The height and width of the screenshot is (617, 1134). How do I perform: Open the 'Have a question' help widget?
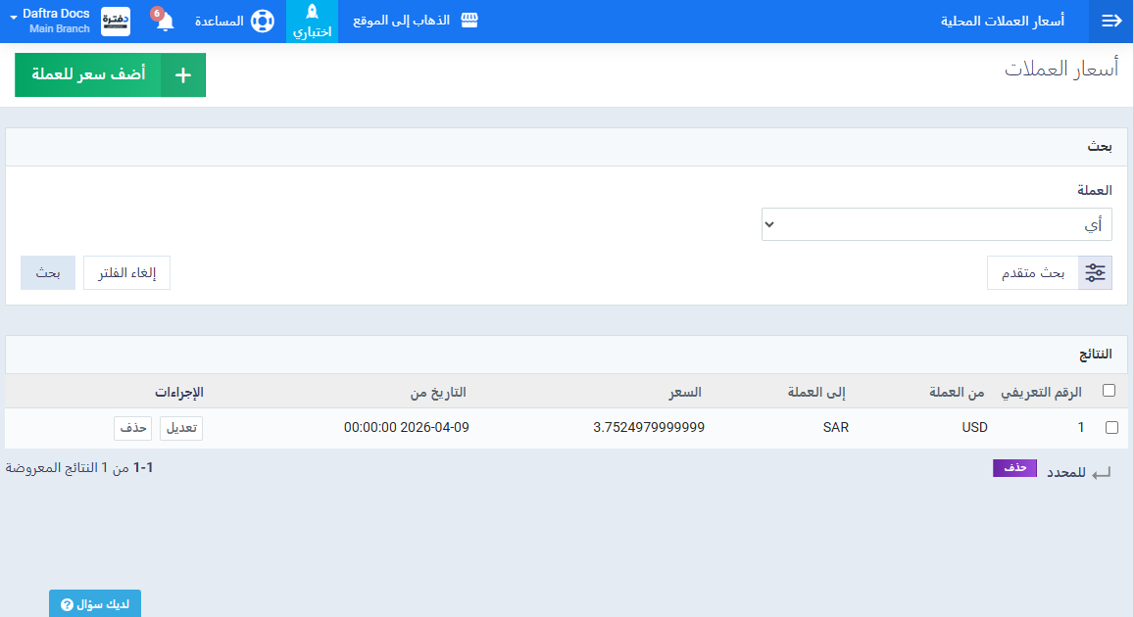coord(95,604)
